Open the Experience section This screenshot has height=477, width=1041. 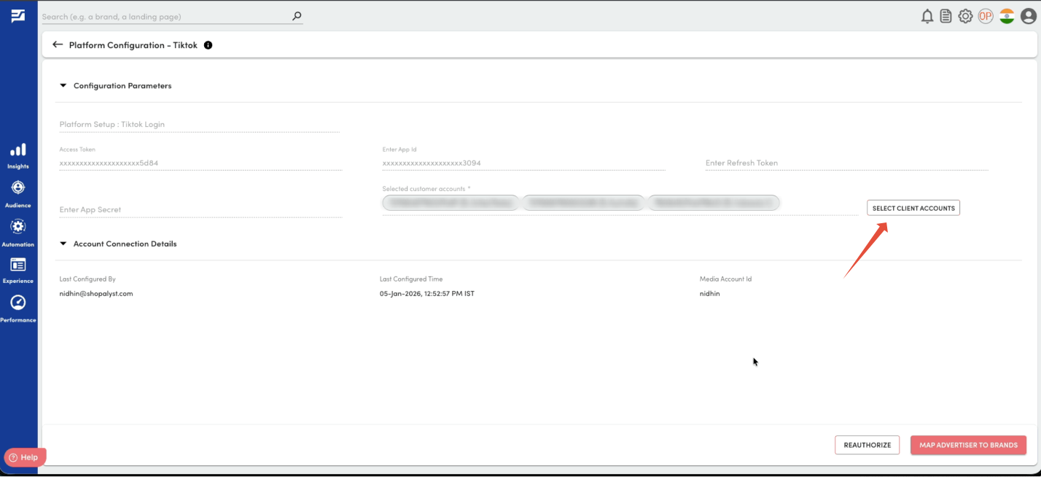click(18, 270)
